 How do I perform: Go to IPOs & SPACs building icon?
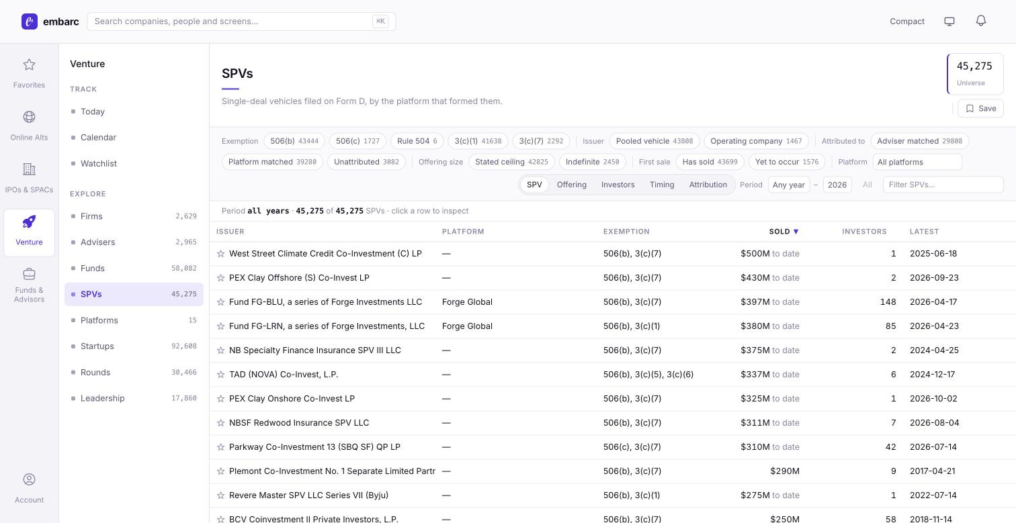(29, 169)
